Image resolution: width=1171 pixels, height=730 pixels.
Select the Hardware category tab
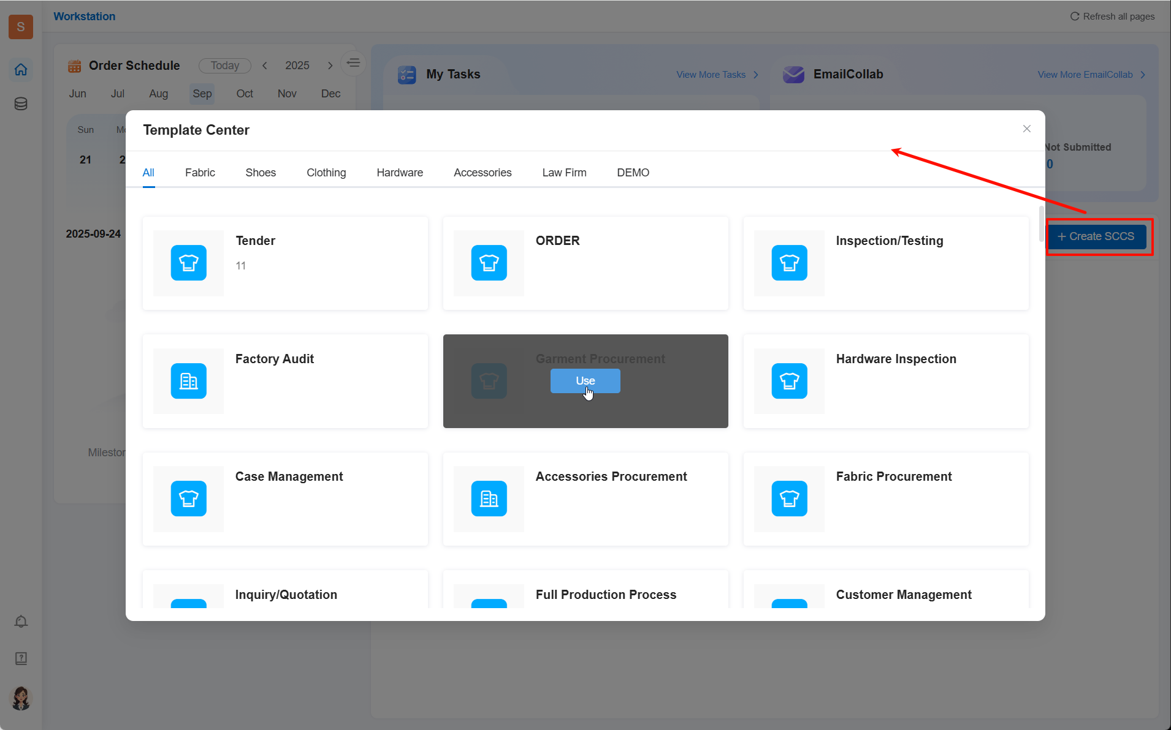(400, 173)
